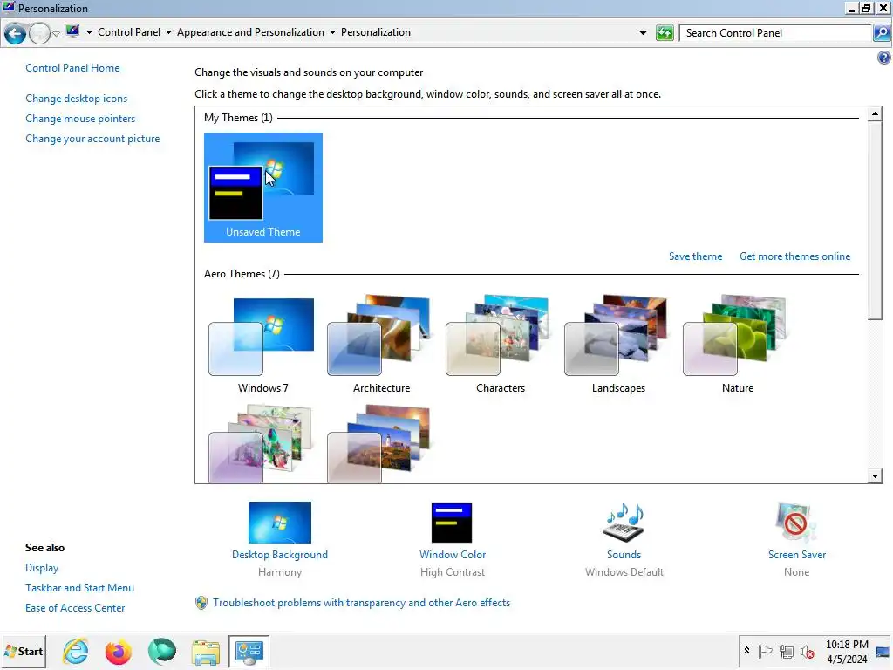Select the purple abstract theme in second row

263,444
